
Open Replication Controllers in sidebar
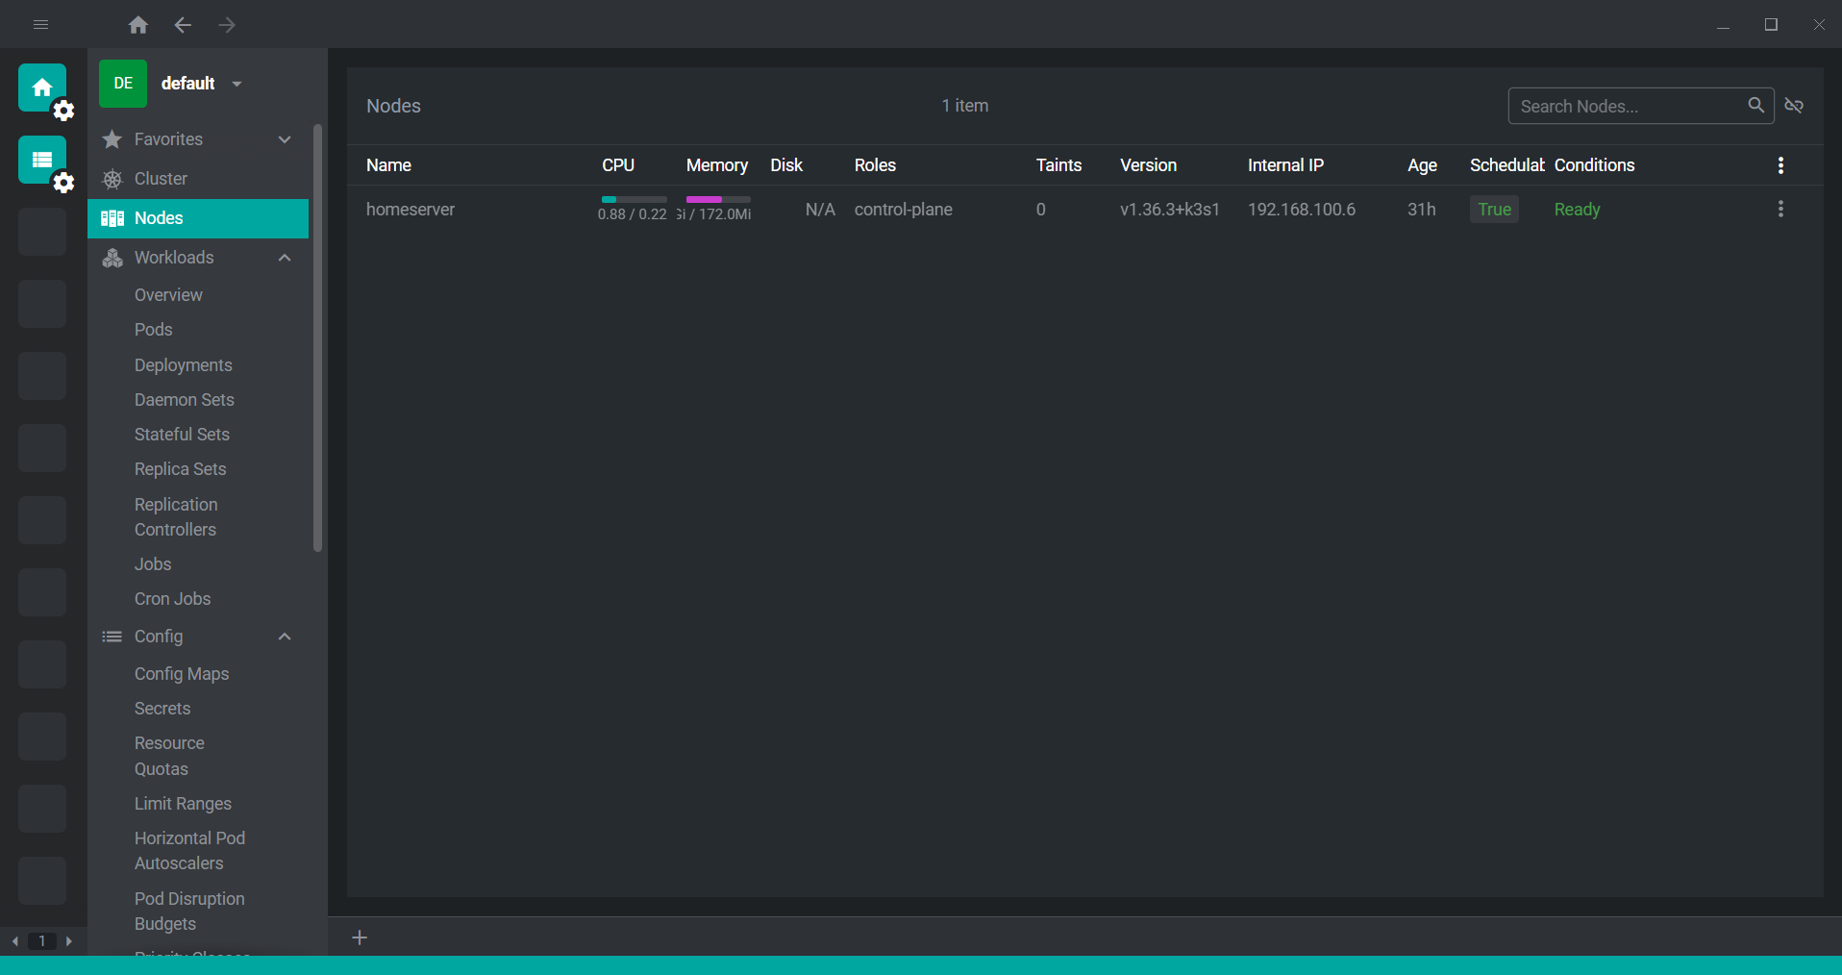pos(176,517)
